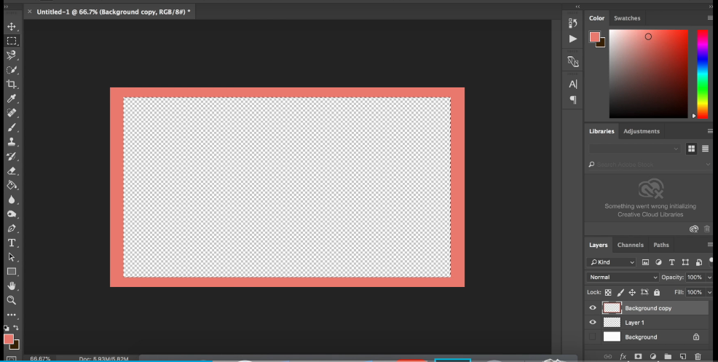Swap foreground and background colors
The height and width of the screenshot is (362, 718).
(16, 328)
